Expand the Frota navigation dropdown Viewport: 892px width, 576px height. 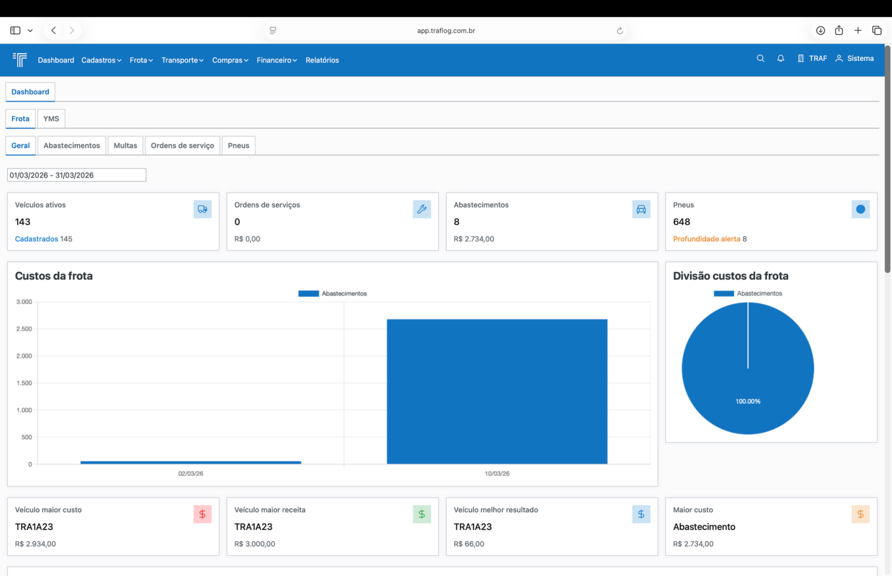(141, 60)
